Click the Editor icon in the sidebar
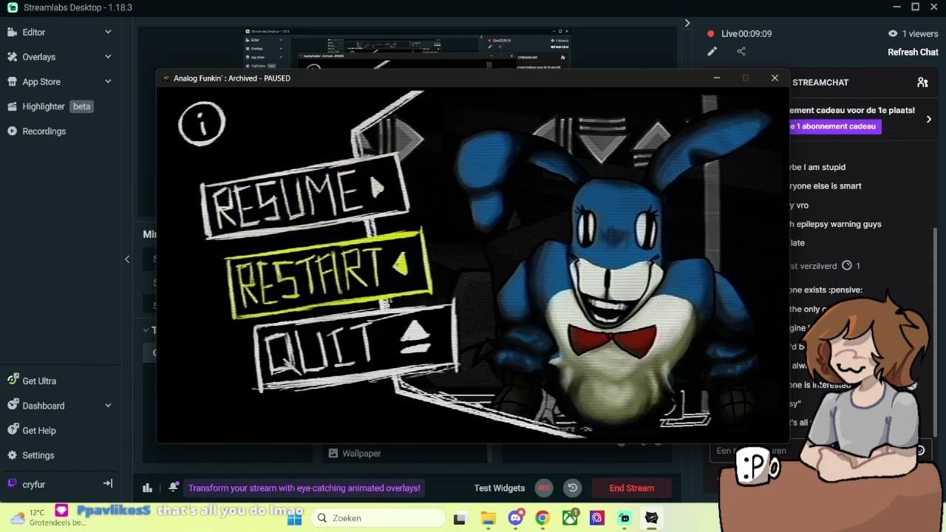 [12, 32]
